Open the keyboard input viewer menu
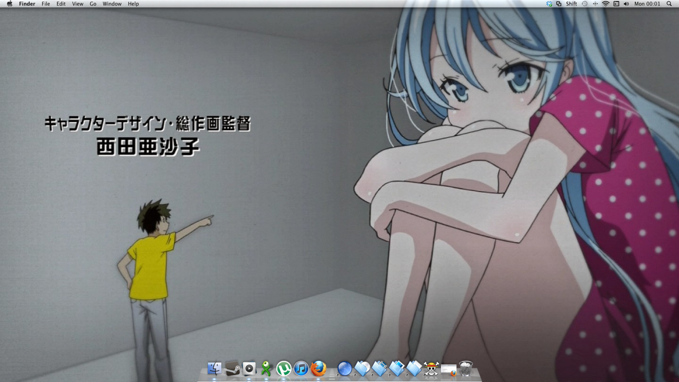This screenshot has height=382, width=679. (616, 4)
